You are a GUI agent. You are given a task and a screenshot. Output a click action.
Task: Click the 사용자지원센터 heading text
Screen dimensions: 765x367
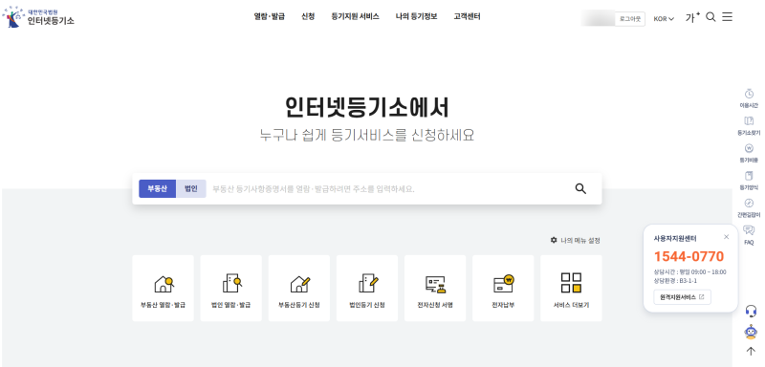click(x=675, y=238)
